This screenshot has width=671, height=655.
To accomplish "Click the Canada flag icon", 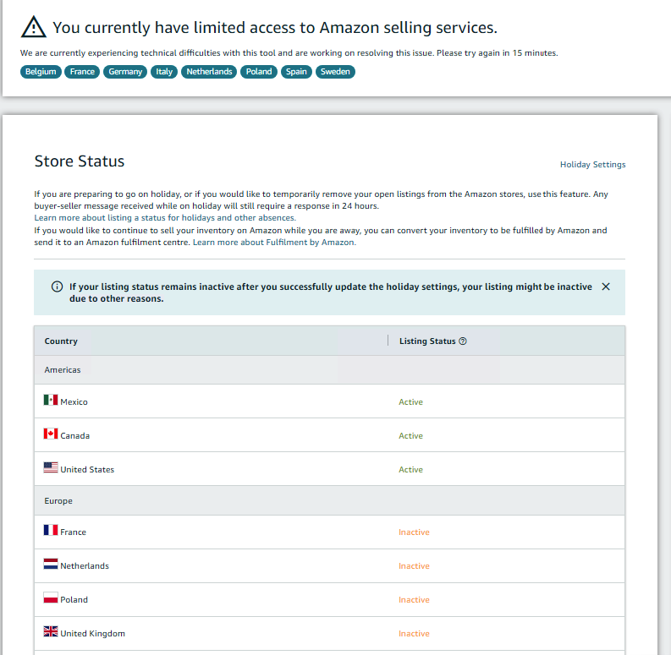I will tap(51, 434).
